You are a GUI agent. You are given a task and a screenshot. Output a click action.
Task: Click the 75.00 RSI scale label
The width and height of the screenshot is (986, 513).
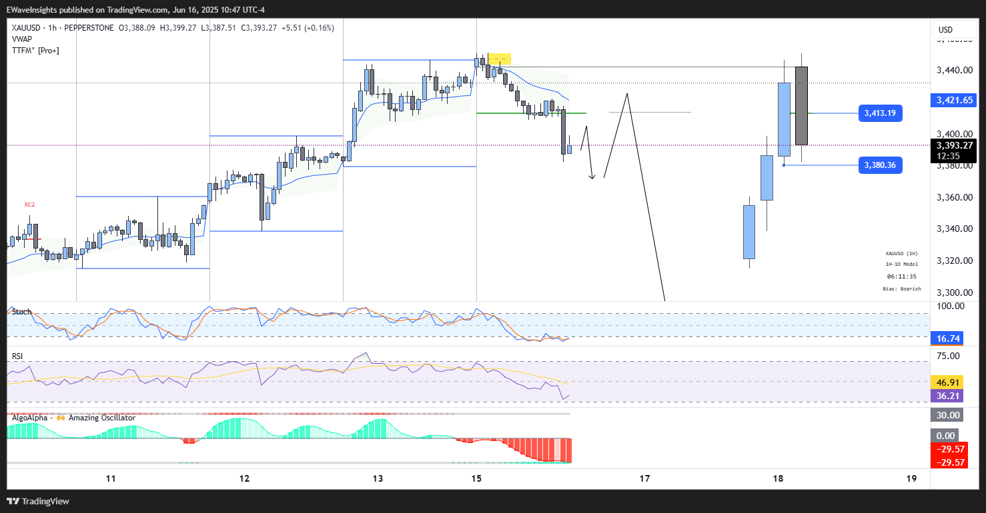click(949, 356)
